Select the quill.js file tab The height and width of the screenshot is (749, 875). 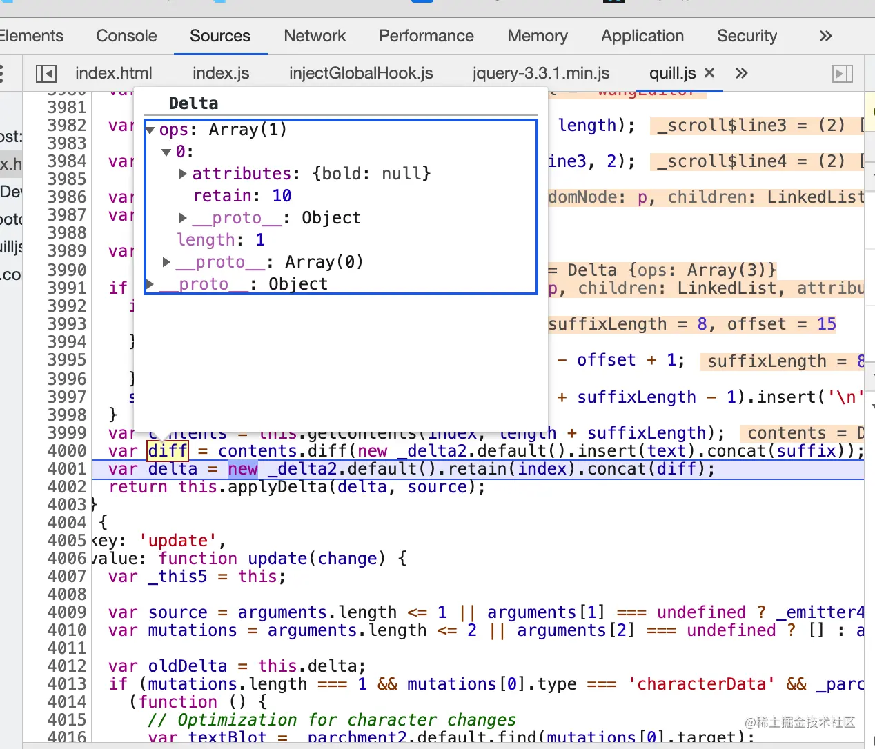point(672,73)
